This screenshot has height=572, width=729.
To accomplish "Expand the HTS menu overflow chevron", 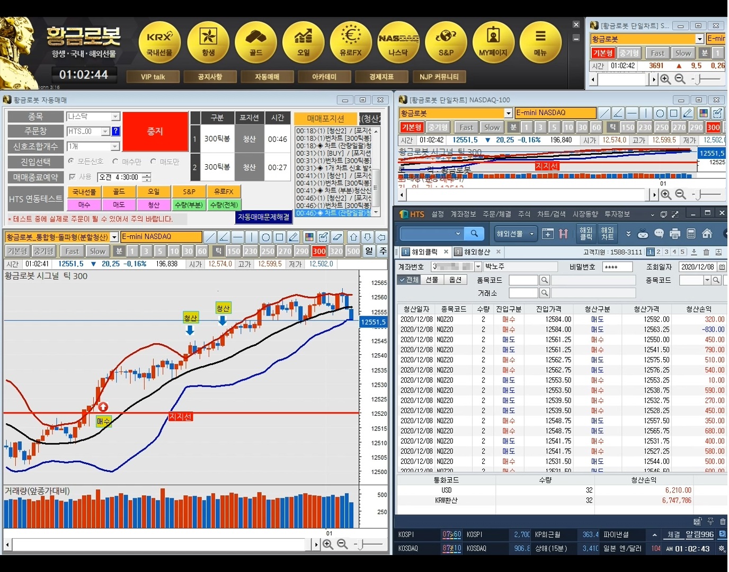I will [652, 215].
